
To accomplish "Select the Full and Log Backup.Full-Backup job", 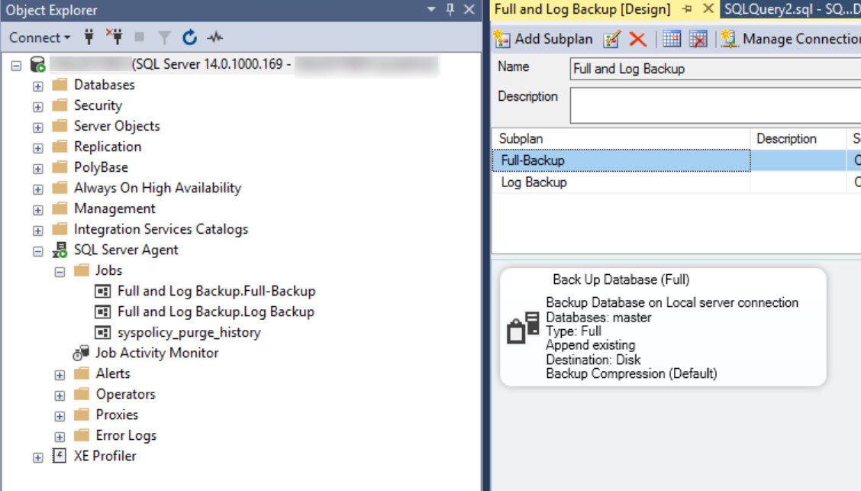I will tap(216, 290).
